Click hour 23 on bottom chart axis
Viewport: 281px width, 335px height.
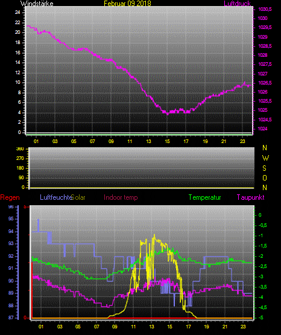tap(243, 327)
